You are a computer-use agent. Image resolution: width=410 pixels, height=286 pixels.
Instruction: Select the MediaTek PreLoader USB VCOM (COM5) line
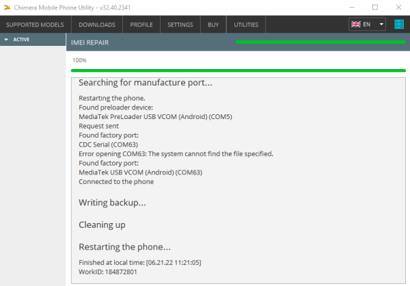[155, 117]
